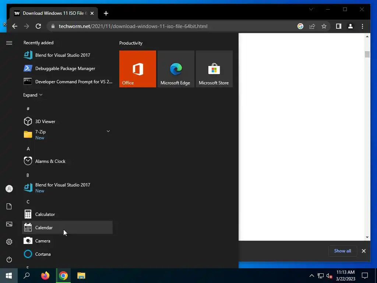Reload the page in Chrome

[x=38, y=26]
